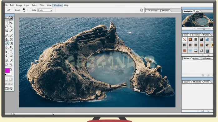Select the Blur tool
The width and height of the screenshot is (218, 122).
click(7, 47)
